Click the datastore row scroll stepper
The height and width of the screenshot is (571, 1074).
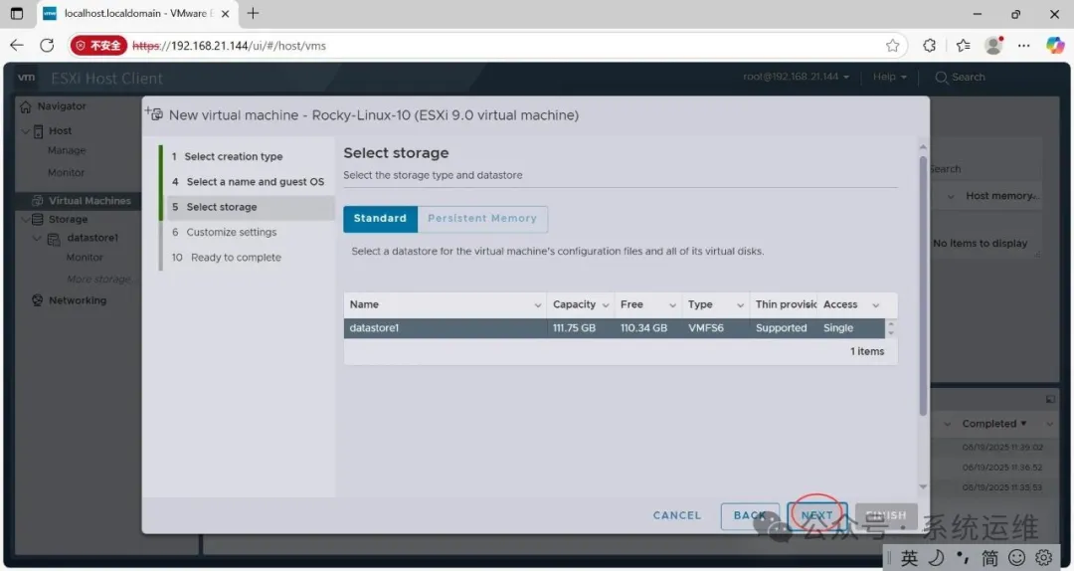coord(890,328)
